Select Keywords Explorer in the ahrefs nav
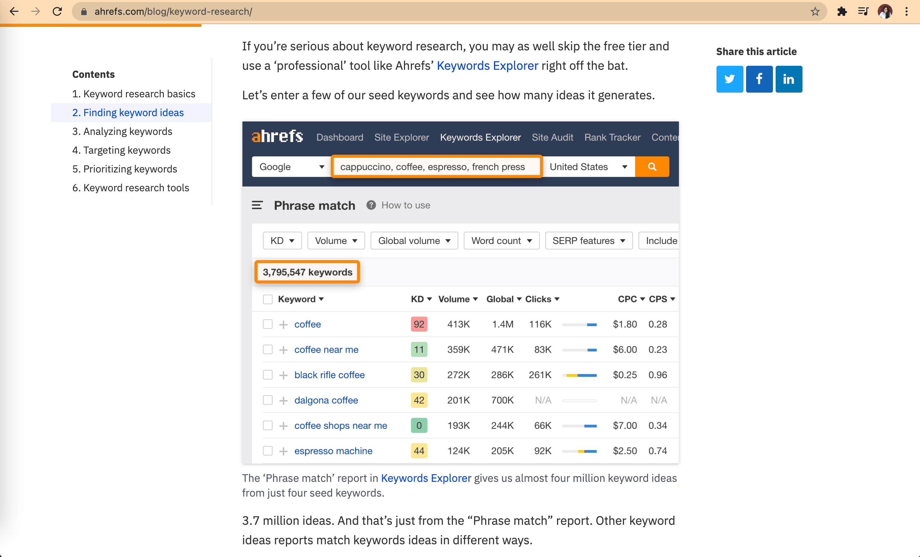This screenshot has height=557, width=920. click(x=480, y=137)
